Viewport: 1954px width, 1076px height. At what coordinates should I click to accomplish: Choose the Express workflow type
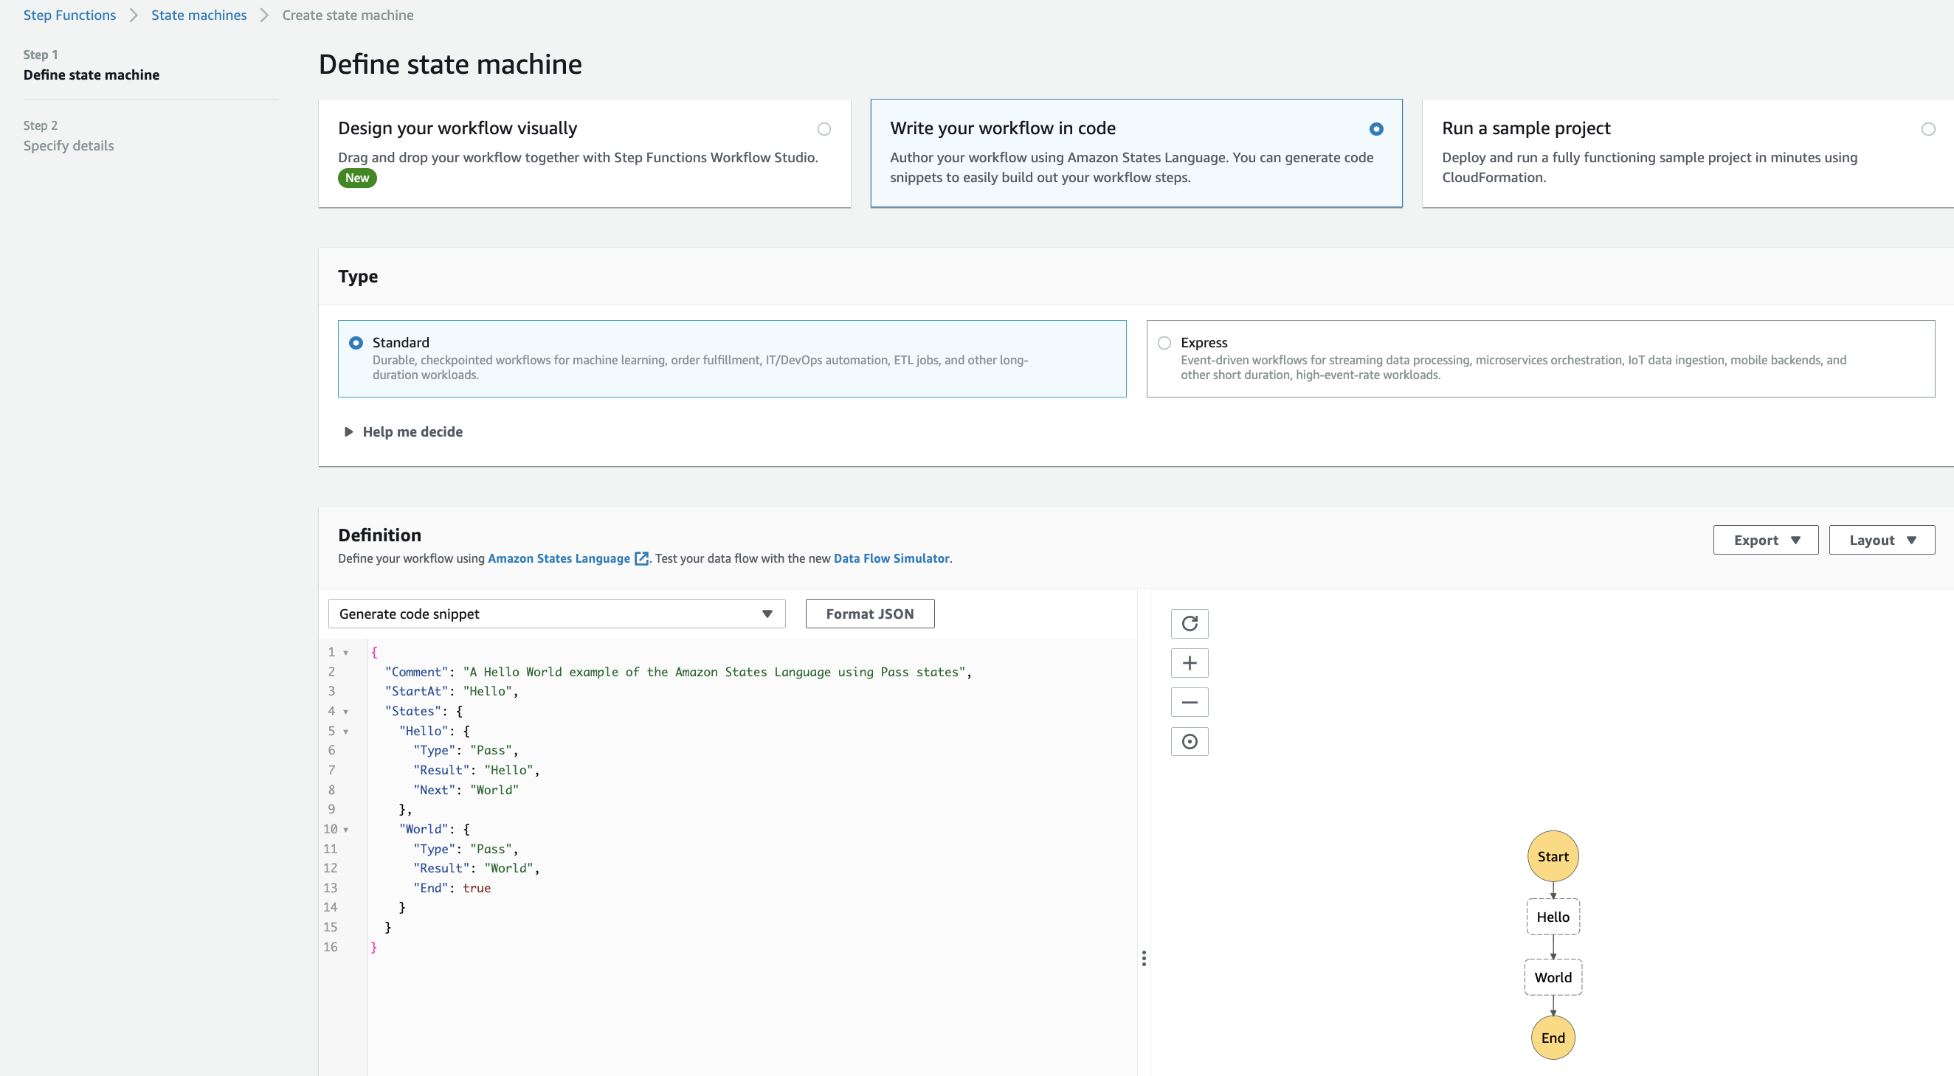click(x=1164, y=343)
